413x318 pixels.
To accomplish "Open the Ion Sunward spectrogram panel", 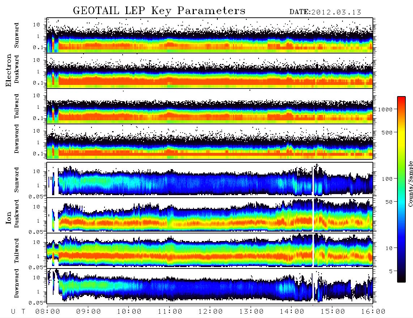I will [x=210, y=180].
